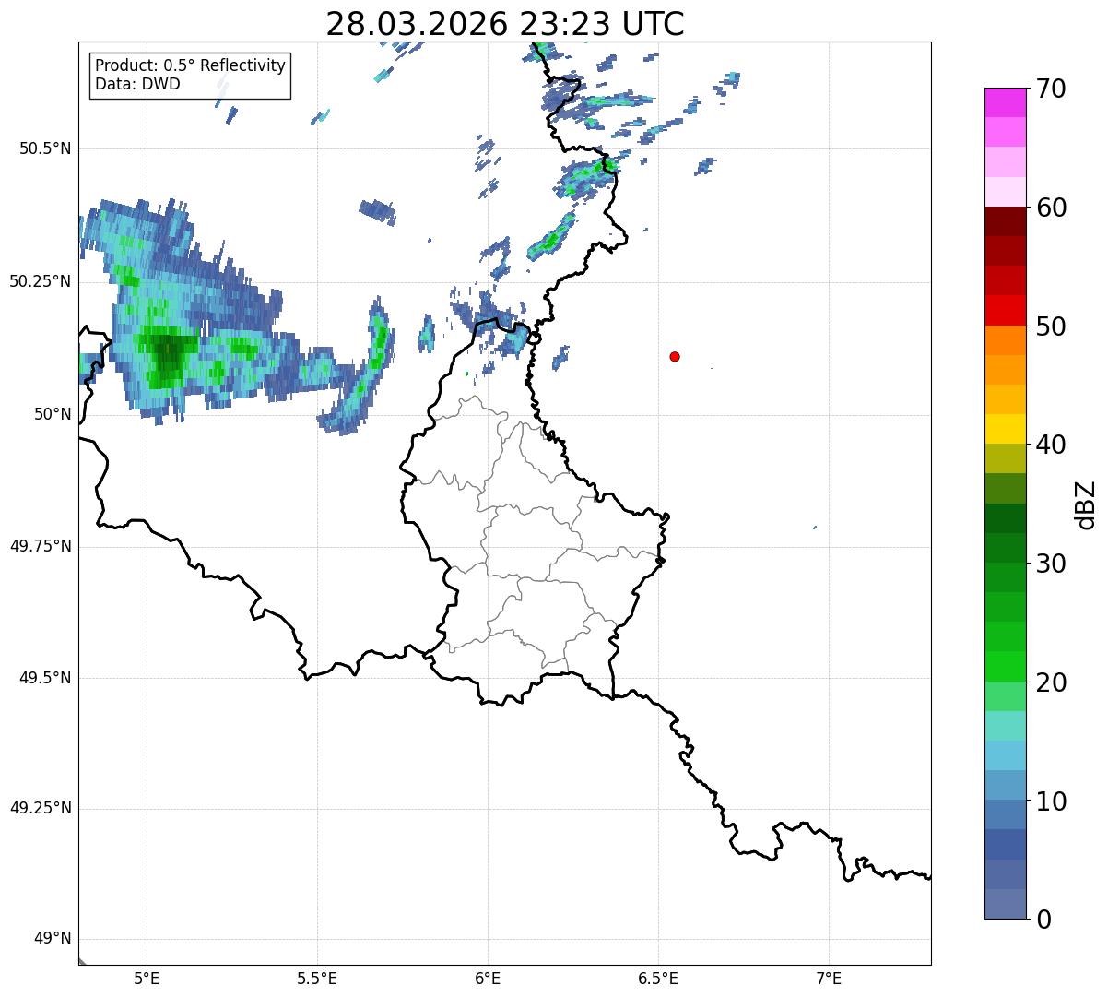Click the longitude label '5°E'
This screenshot has width=1108, height=997.
click(147, 978)
